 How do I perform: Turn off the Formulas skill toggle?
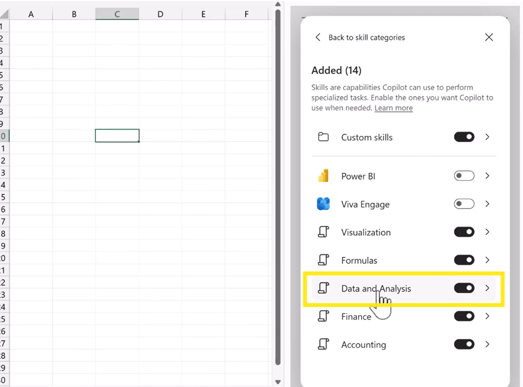(x=464, y=260)
